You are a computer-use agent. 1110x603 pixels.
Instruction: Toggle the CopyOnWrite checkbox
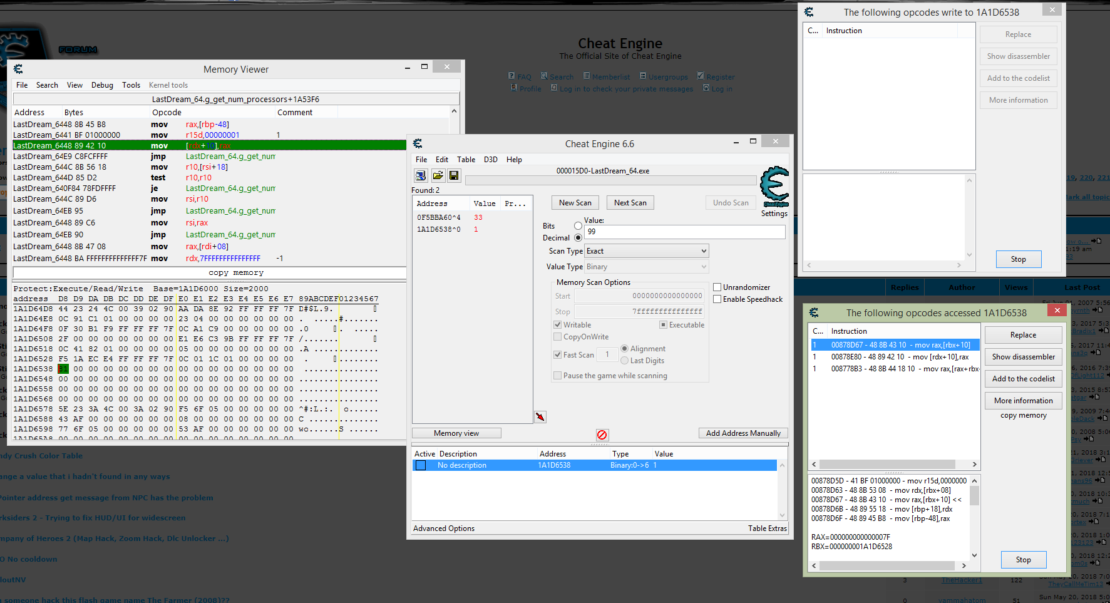(557, 337)
